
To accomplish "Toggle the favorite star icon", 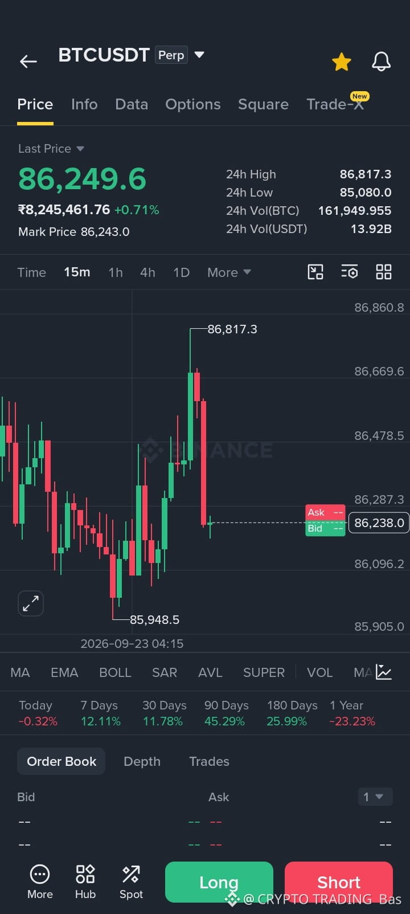I will pos(342,62).
